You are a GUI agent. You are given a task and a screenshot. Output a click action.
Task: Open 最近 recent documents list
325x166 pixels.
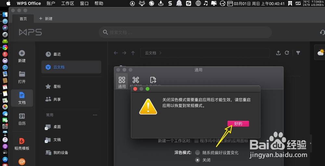71,54
